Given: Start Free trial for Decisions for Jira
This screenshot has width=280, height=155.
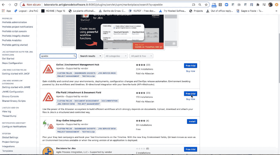Looking at the screenshot, I should tap(190, 149).
